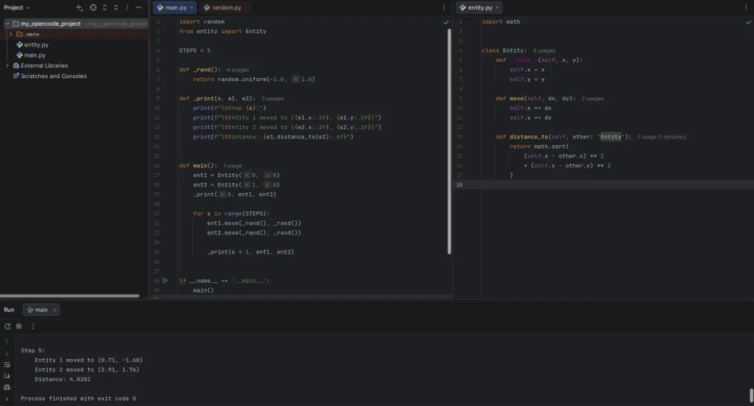This screenshot has height=406, width=754.
Task: Open left editor tab options (three dots)
Action: (x=443, y=7)
